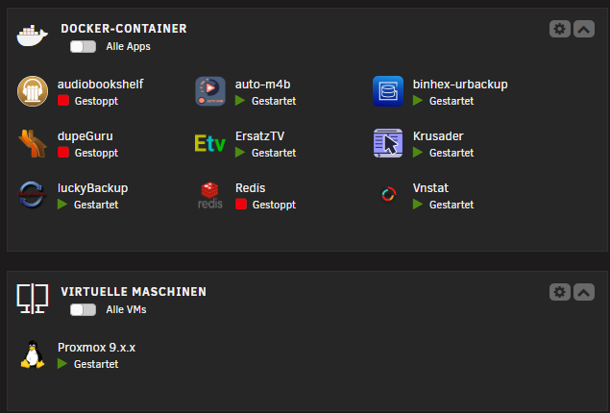
Task: Click the luckyBackup container icon
Action: coord(33,195)
